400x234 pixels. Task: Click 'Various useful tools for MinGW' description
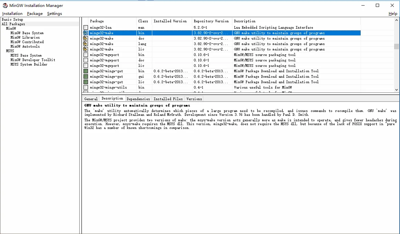click(263, 87)
